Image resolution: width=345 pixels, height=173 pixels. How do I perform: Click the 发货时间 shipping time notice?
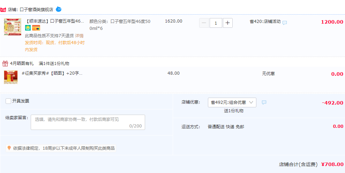click(55, 46)
